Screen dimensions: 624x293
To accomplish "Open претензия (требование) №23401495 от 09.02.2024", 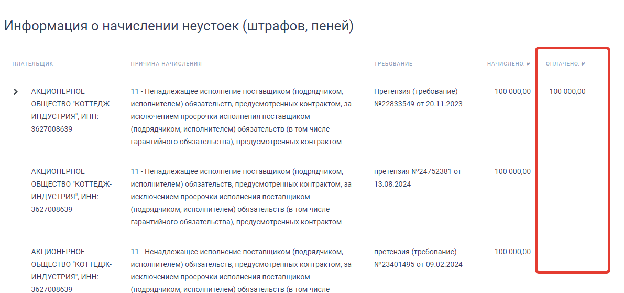I will point(418,258).
